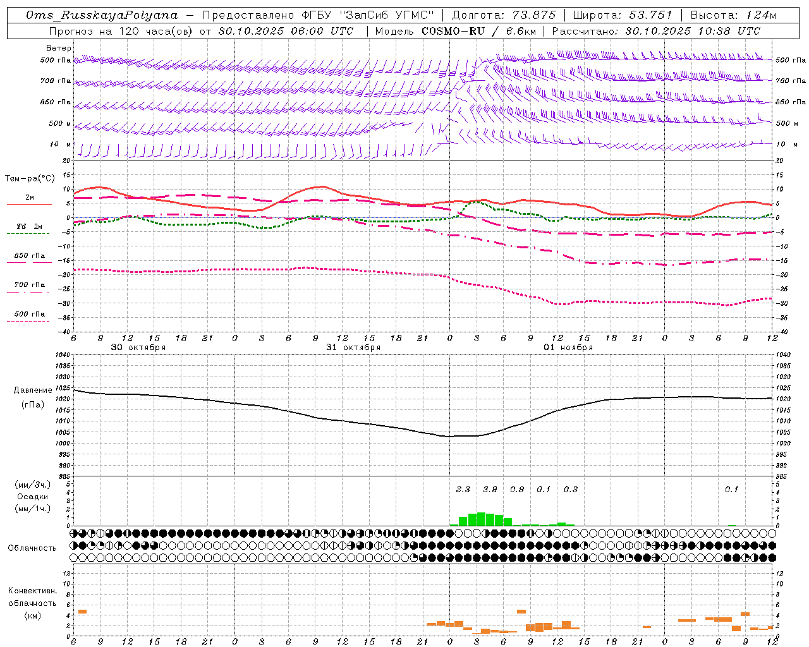Image resolution: width=809 pixels, height=647 pixels.
Task: Click the Давление pressure panel label
Action: pos(33,390)
